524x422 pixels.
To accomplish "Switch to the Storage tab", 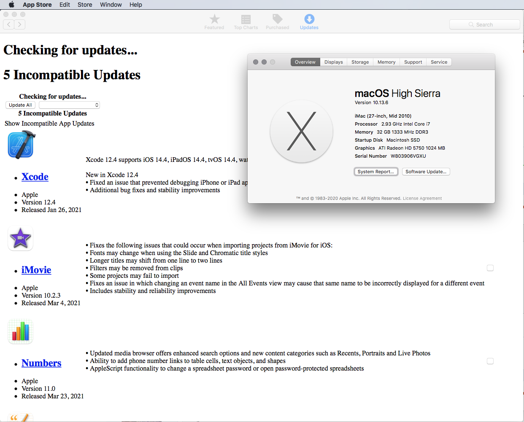I will (360, 62).
